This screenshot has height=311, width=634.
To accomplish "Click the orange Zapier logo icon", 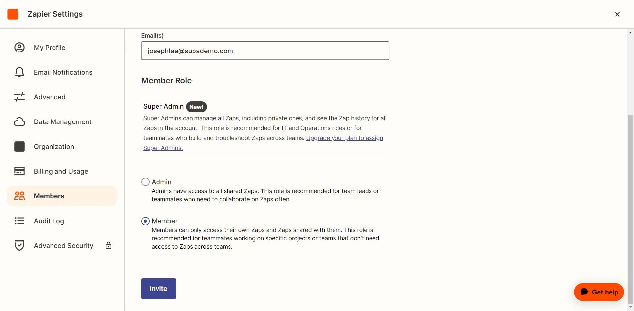I will [13, 14].
